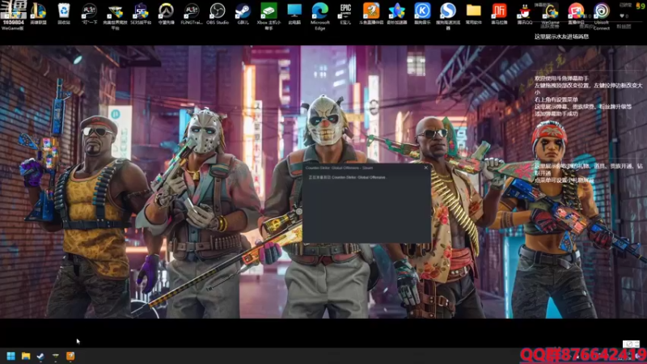Open the Sogou browser shortcut
The height and width of the screenshot is (364, 647).
click(x=448, y=16)
